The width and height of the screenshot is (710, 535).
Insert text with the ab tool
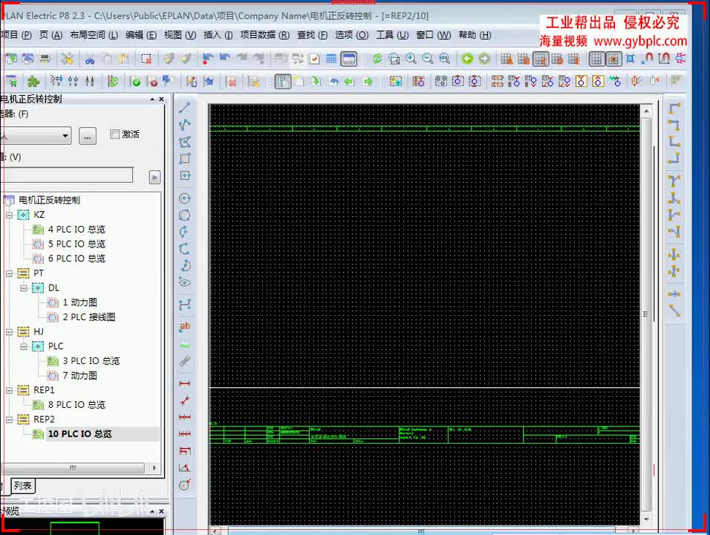[x=184, y=326]
